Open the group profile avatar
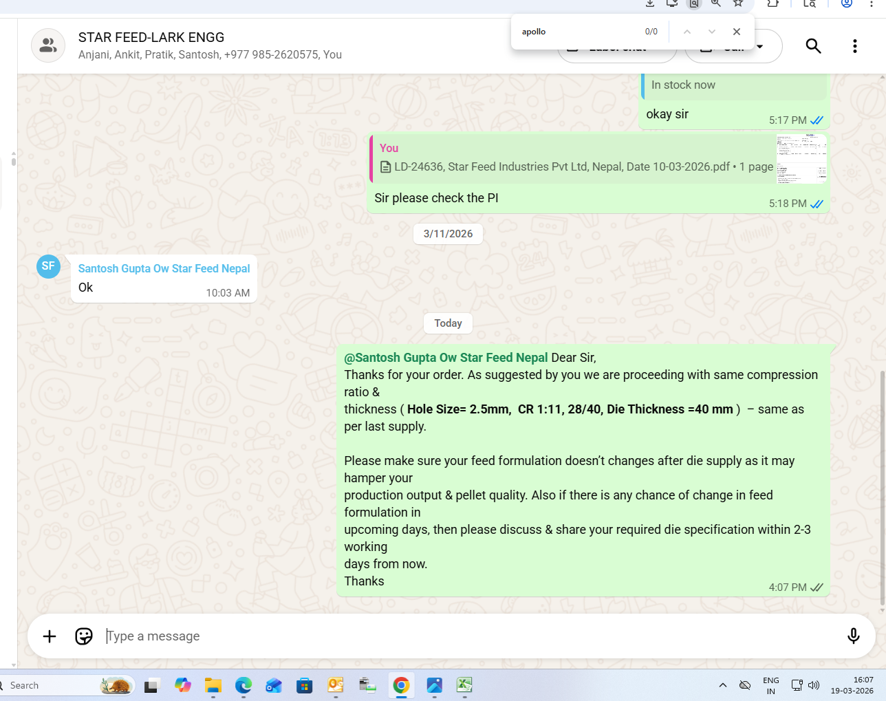 [48, 45]
